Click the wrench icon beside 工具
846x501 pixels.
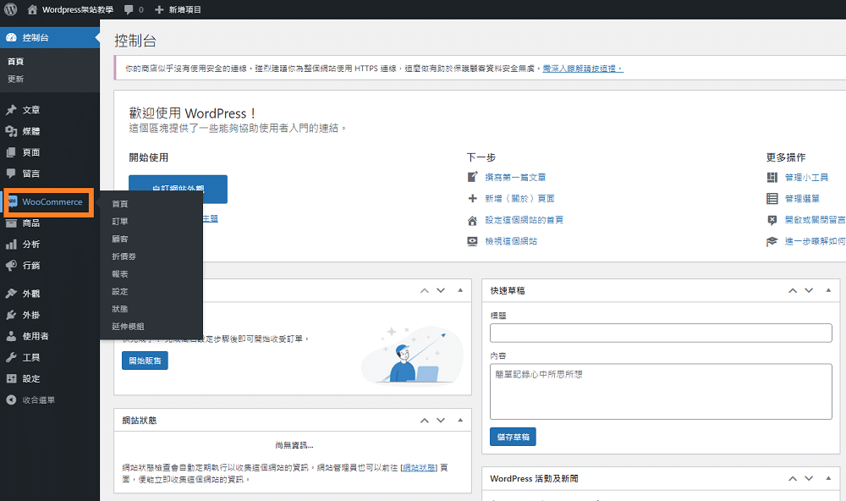[x=11, y=357]
